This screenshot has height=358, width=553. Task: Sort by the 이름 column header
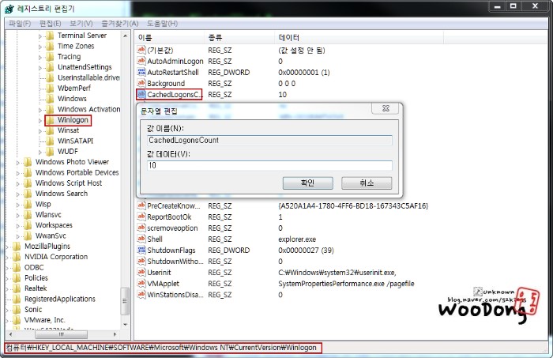pyautogui.click(x=169, y=37)
